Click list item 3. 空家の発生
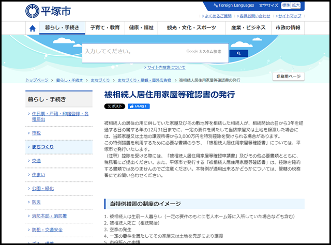331x245 pixels. click(118, 229)
